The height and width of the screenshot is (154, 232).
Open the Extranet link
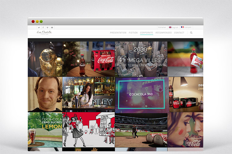[x=162, y=27]
